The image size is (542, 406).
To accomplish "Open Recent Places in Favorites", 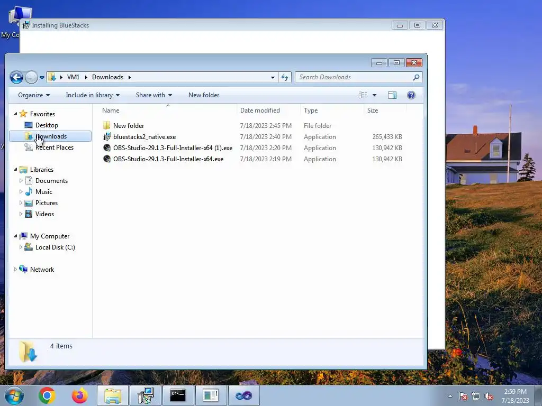I will (55, 147).
